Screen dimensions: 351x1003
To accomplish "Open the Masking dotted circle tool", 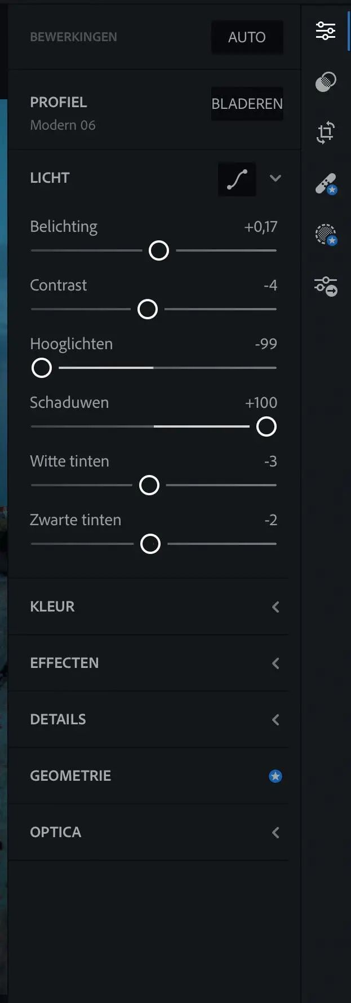I will [x=326, y=235].
